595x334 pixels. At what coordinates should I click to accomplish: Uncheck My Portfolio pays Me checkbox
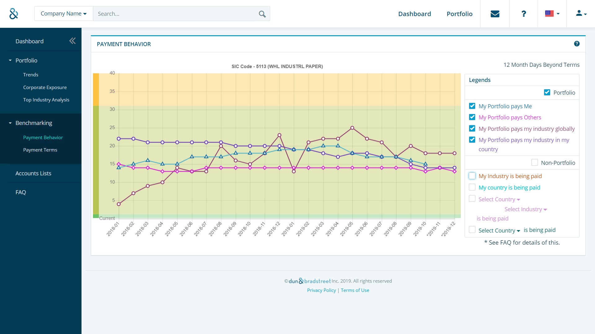coord(472,106)
